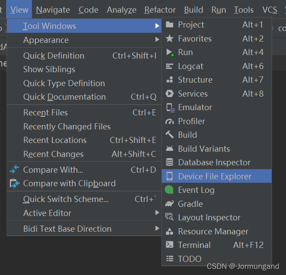Image resolution: width=286 pixels, height=275 pixels.
Task: Click the Terminal icon
Action: pyautogui.click(x=170, y=245)
